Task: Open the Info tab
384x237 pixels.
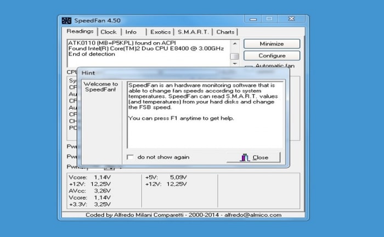Action: click(131, 32)
